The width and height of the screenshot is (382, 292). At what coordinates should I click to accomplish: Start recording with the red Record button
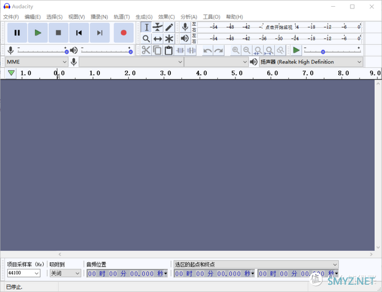point(124,33)
